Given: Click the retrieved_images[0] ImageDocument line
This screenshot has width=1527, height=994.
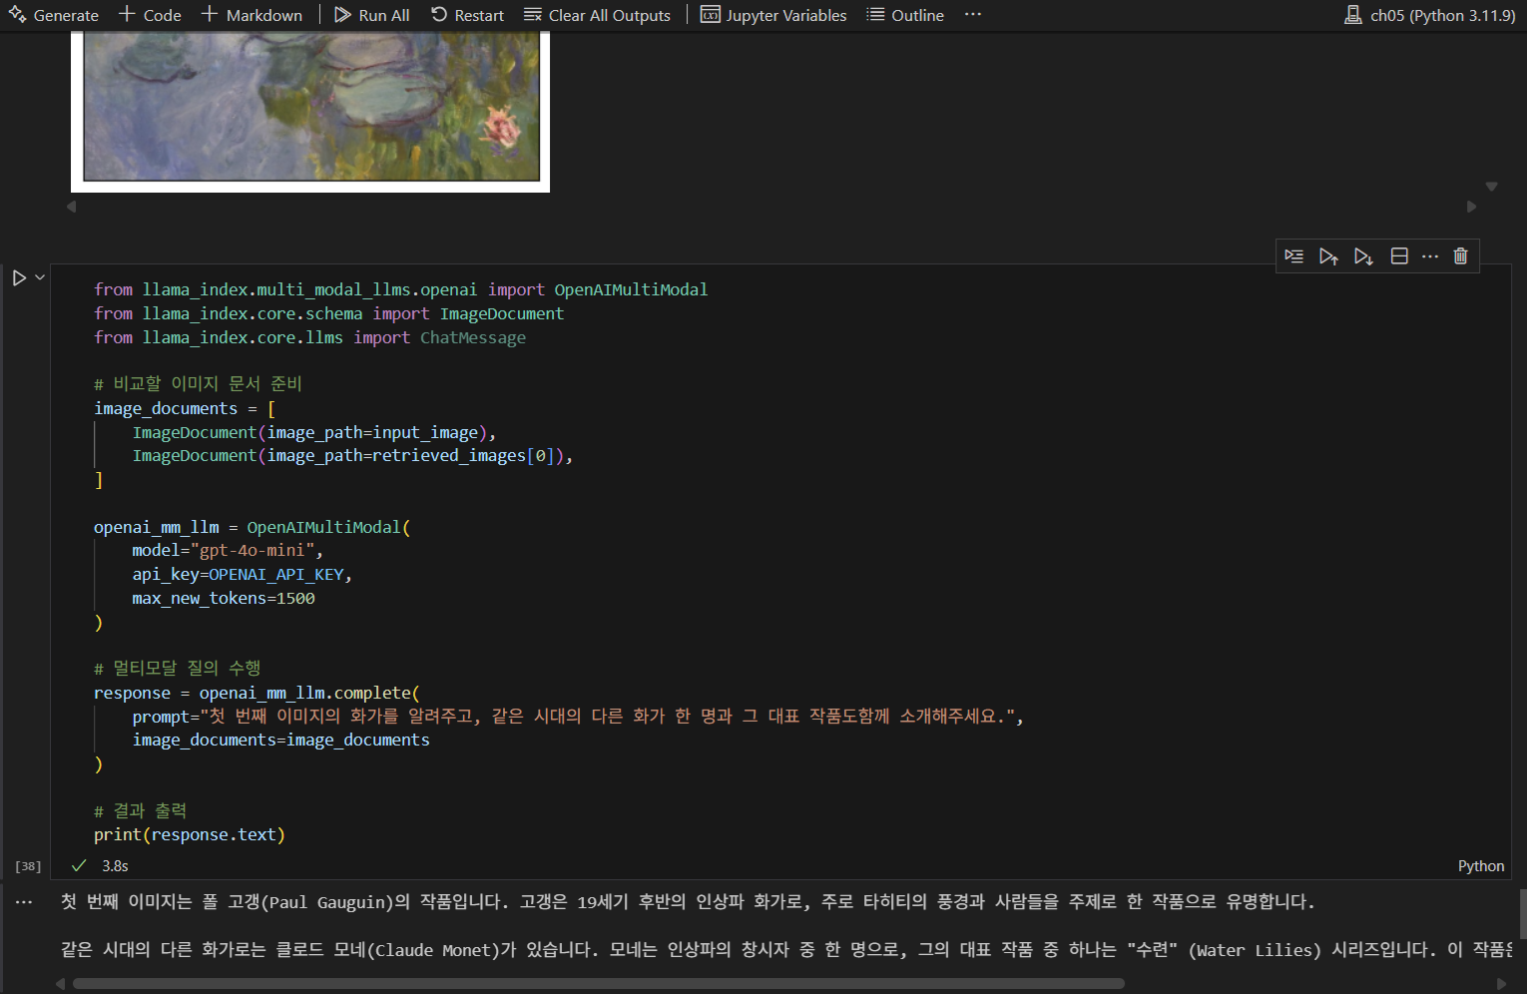Looking at the screenshot, I should (352, 456).
